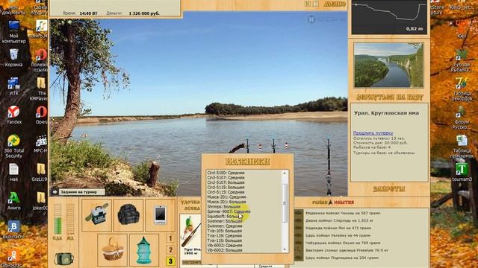Image resolution: width=478 pixels, height=268 pixels.
Task: Select bait Circl-5107: Большая
Action: click(226, 182)
